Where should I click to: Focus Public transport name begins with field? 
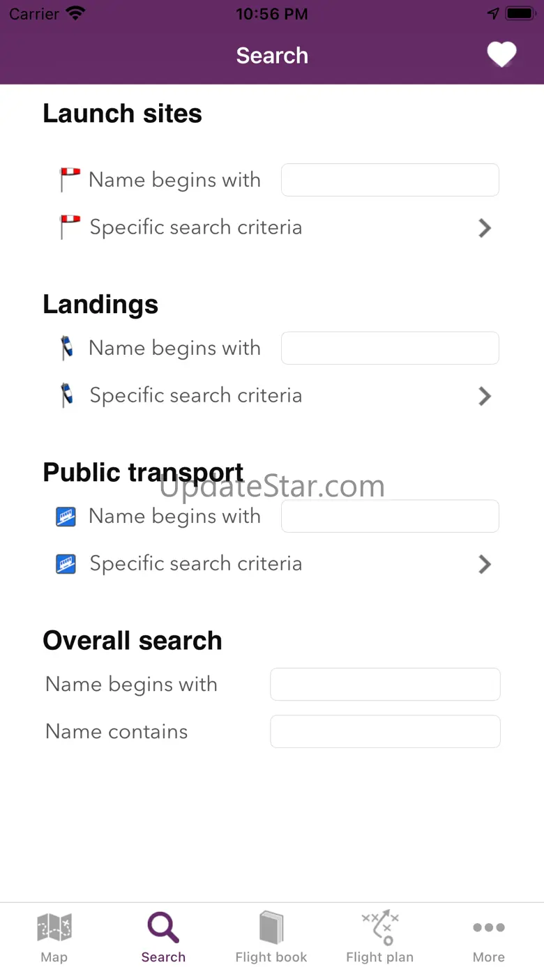click(390, 516)
